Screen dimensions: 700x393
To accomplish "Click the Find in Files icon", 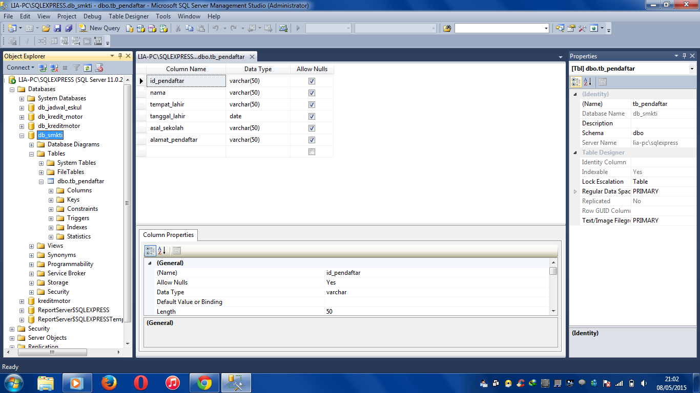I will 447,28.
